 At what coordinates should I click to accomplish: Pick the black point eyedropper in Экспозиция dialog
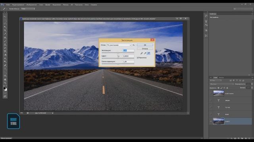[141, 53]
